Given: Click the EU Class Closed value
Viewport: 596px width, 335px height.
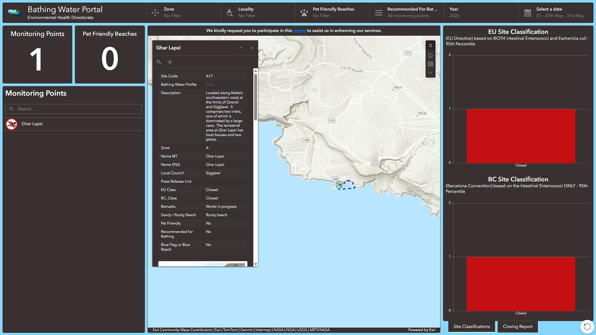Looking at the screenshot, I should point(212,190).
